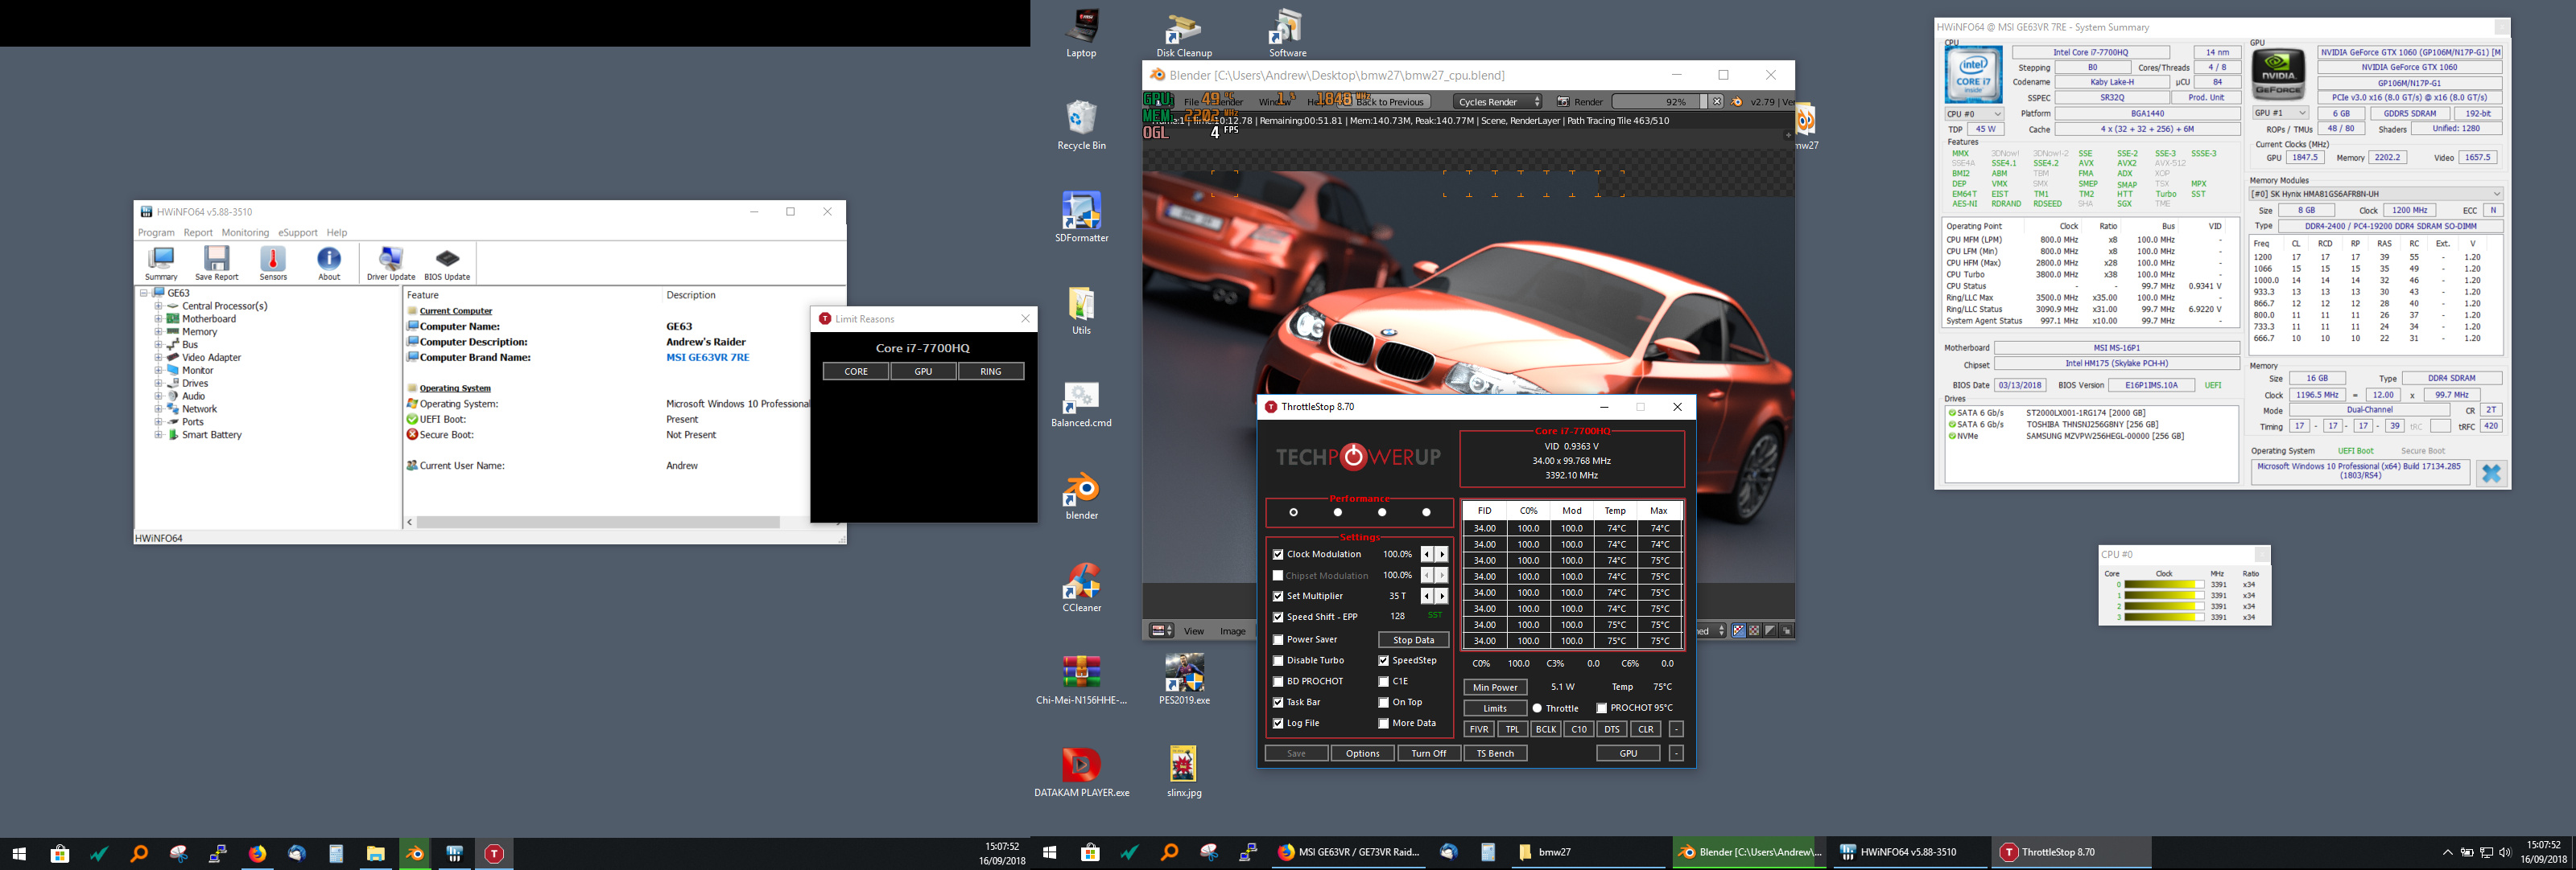Click the Render camera icon in Blender

tap(1563, 102)
